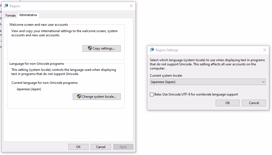Open Copy settings for welcome screen
Screen dimensions: 272x155
pos(102,48)
